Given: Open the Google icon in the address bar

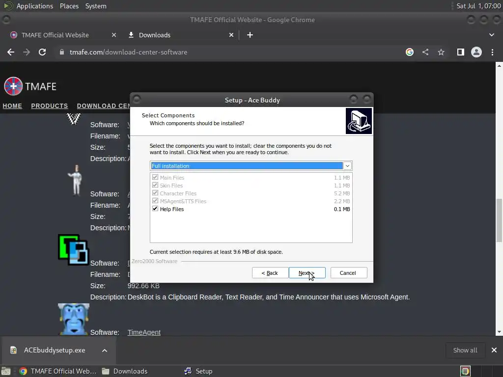Looking at the screenshot, I should click(x=410, y=52).
